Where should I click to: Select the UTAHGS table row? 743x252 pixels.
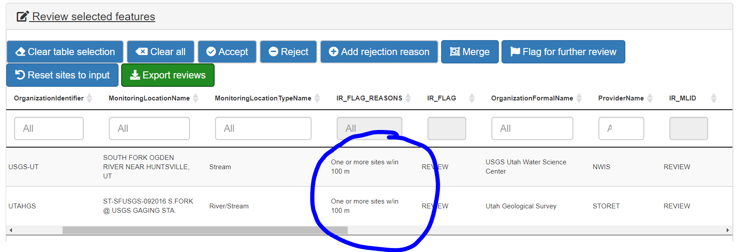point(22,206)
